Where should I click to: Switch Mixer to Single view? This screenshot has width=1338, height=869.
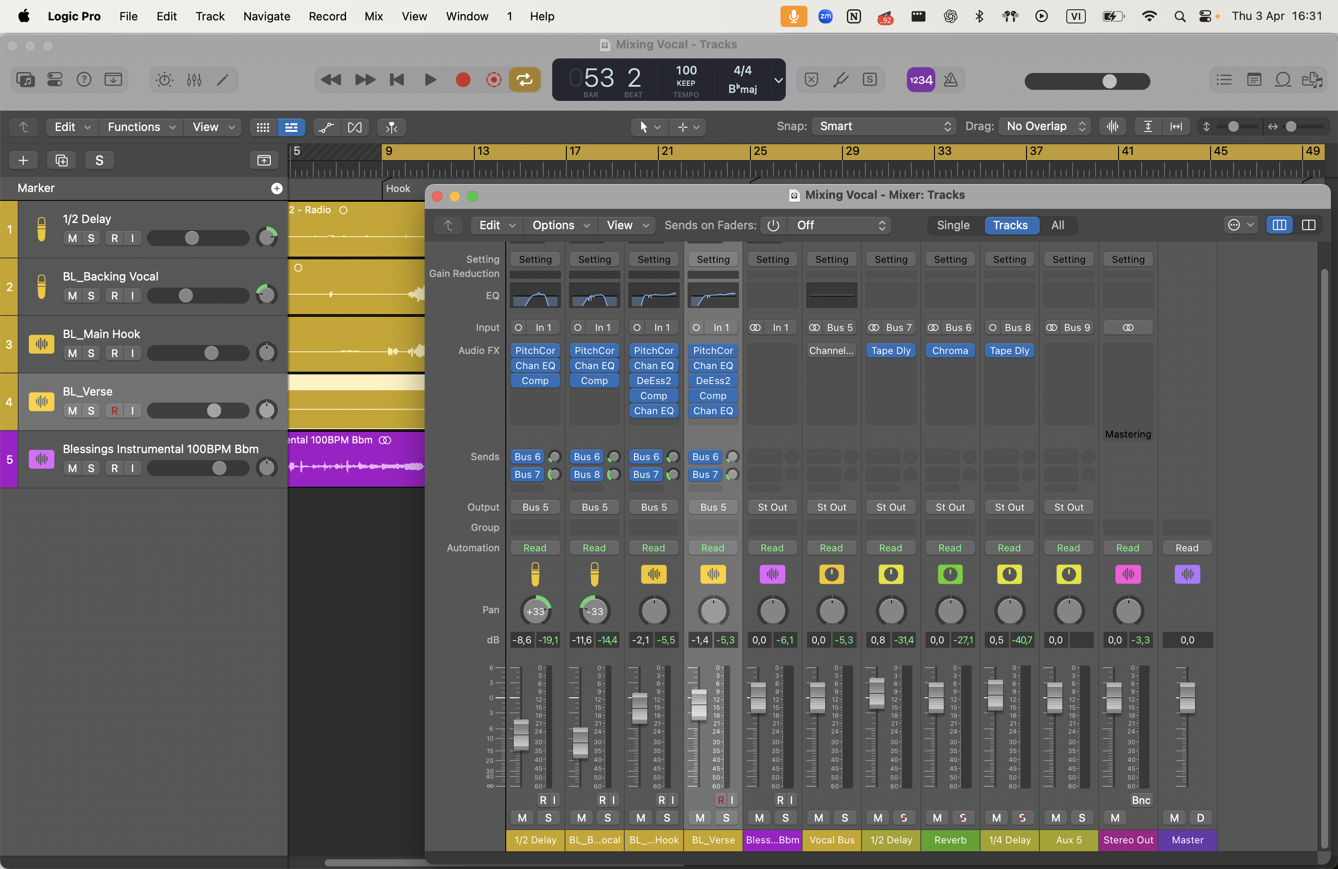click(953, 225)
